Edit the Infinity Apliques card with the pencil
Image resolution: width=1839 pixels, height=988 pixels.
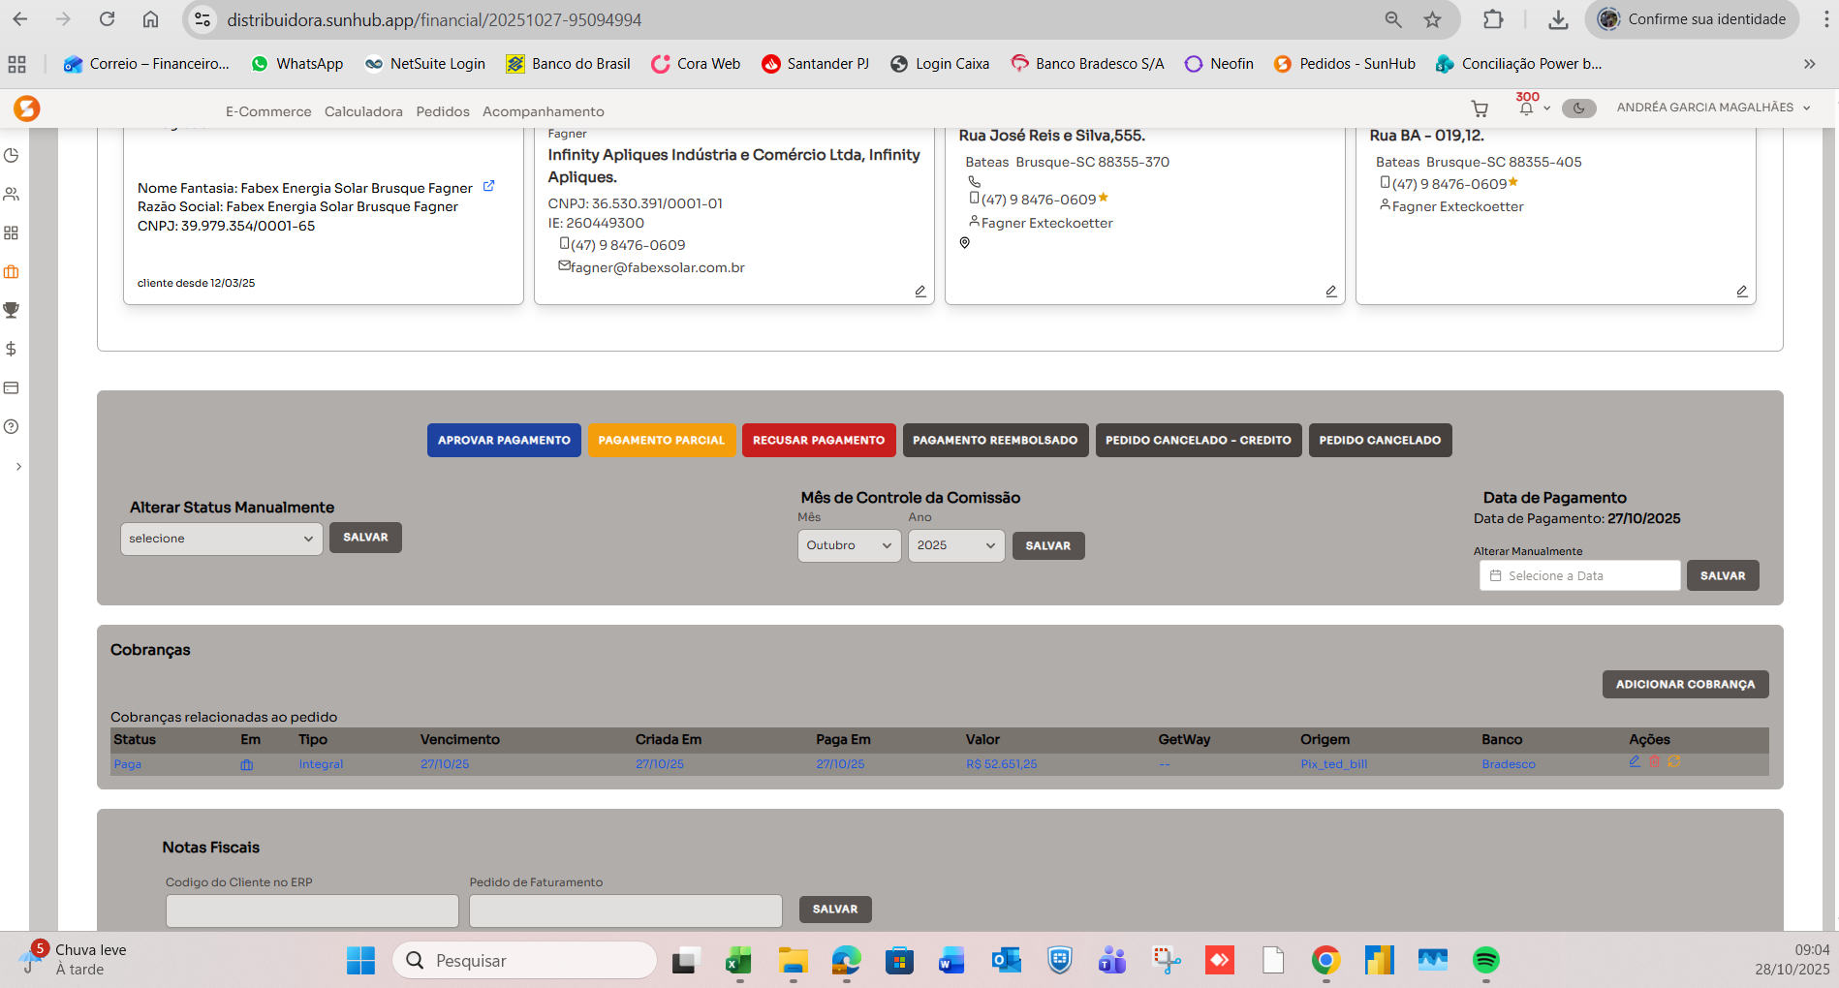[x=920, y=291]
